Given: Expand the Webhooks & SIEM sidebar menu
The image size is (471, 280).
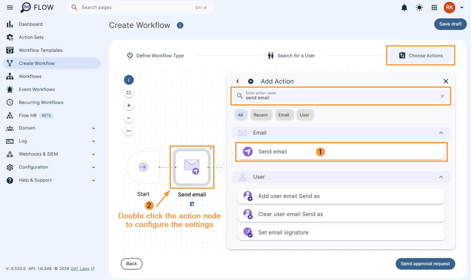Looking at the screenshot, I should (52, 154).
